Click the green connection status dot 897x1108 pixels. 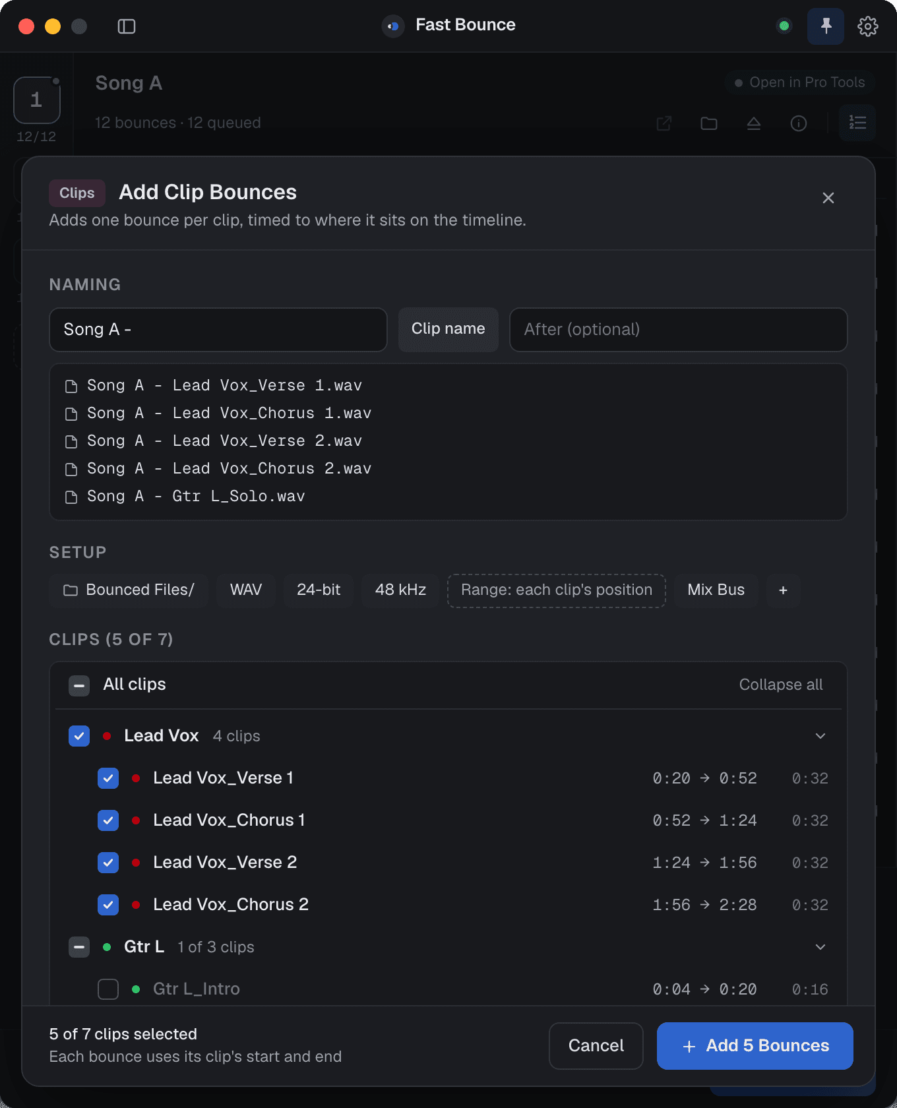[x=784, y=26]
